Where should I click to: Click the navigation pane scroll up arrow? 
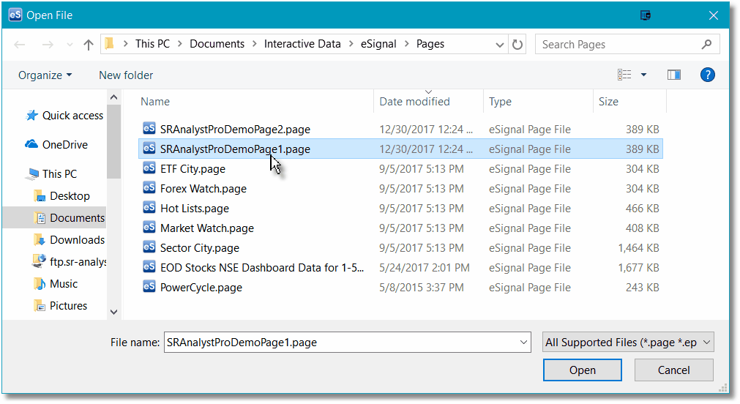[x=113, y=97]
